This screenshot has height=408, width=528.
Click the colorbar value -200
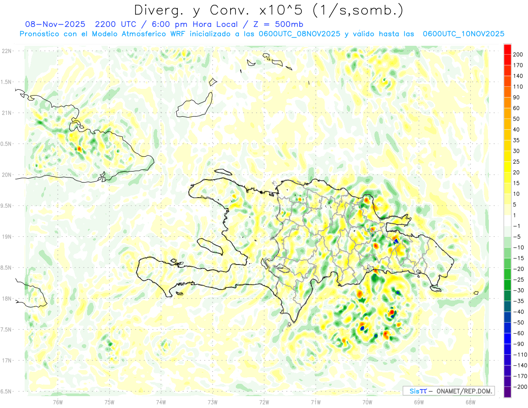coord(521,387)
